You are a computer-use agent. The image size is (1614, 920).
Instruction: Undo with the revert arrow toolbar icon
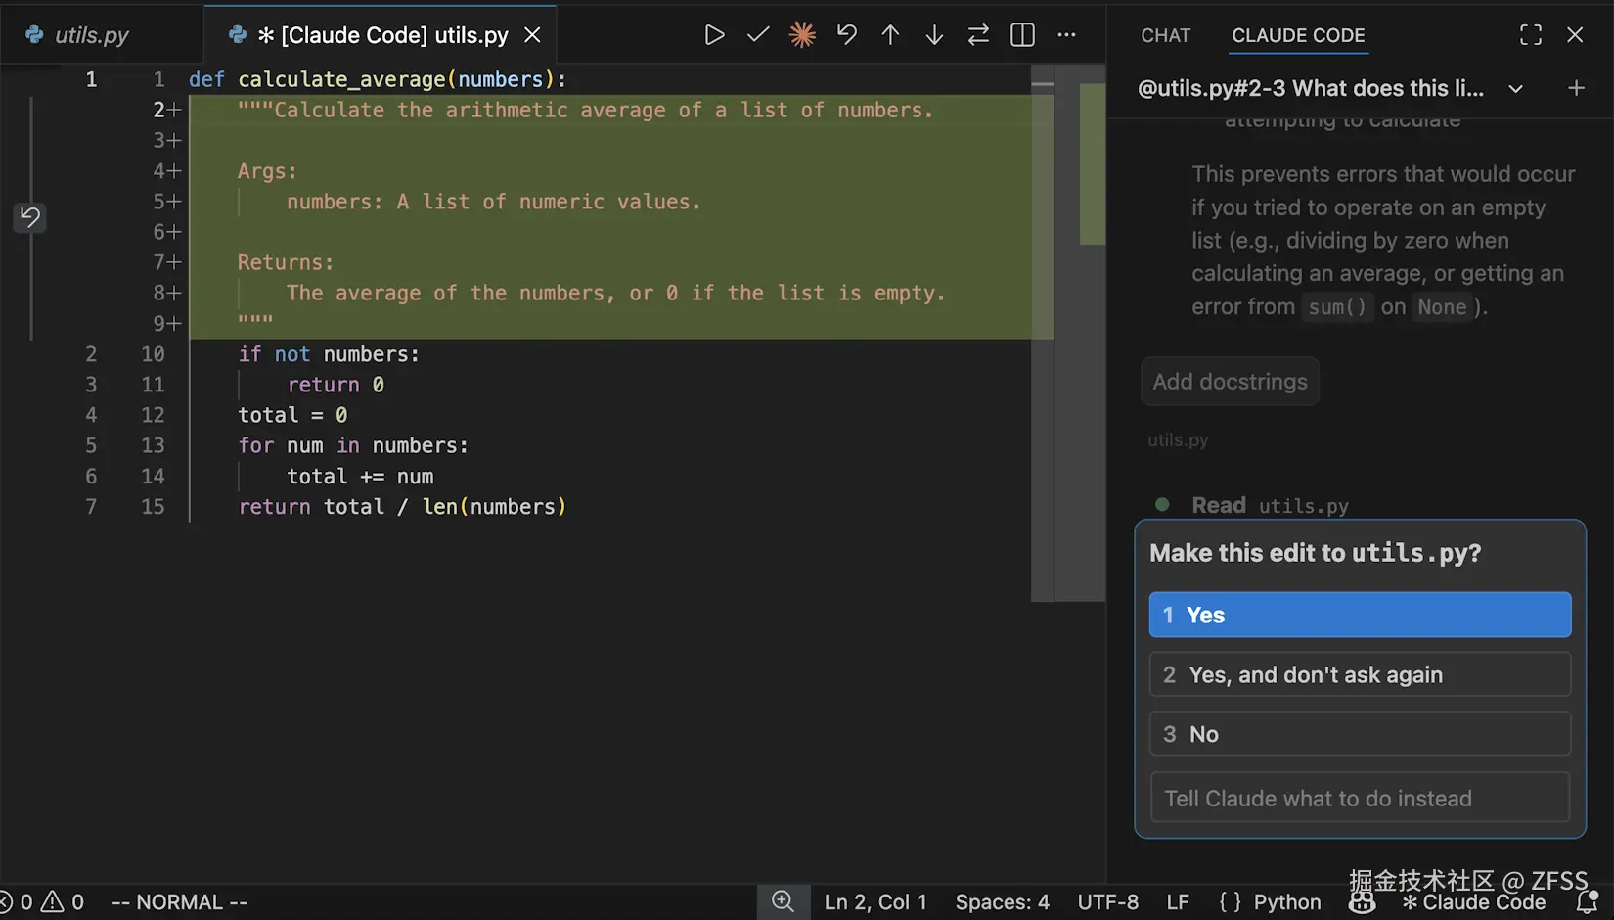(x=846, y=34)
